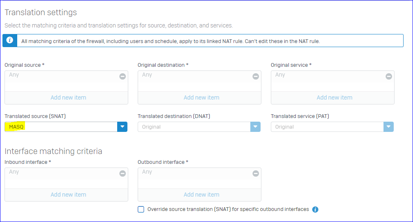Remove Any from Outbound interface list
The image size is (413, 222).
coord(256,173)
